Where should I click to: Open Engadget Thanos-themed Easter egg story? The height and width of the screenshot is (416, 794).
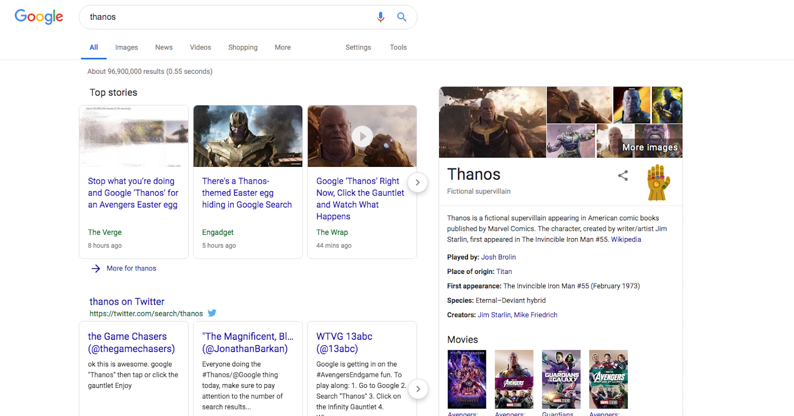pyautogui.click(x=247, y=193)
